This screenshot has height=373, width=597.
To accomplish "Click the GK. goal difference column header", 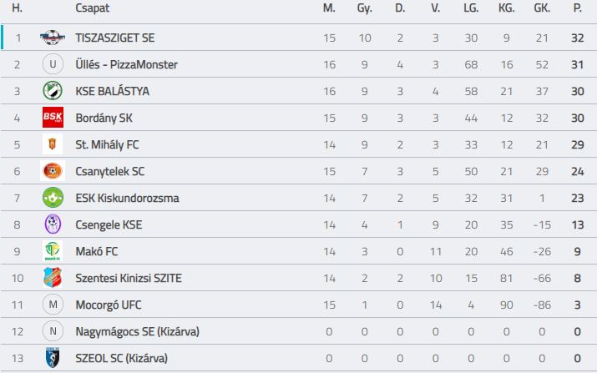I will point(542,8).
